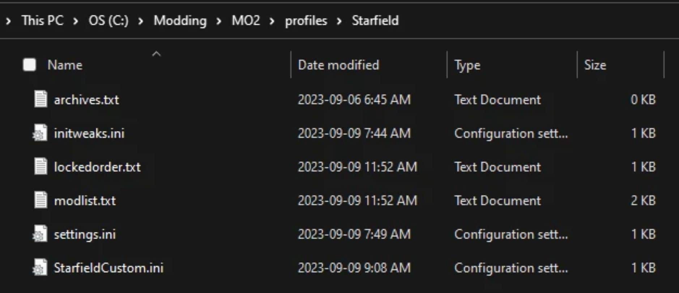Viewport: 679px width, 293px height.
Task: Tick the select-all checkbox beside Name
Action: click(29, 65)
